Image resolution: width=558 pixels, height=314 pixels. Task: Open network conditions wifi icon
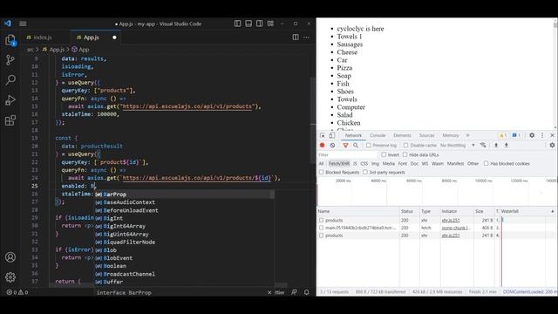483,146
